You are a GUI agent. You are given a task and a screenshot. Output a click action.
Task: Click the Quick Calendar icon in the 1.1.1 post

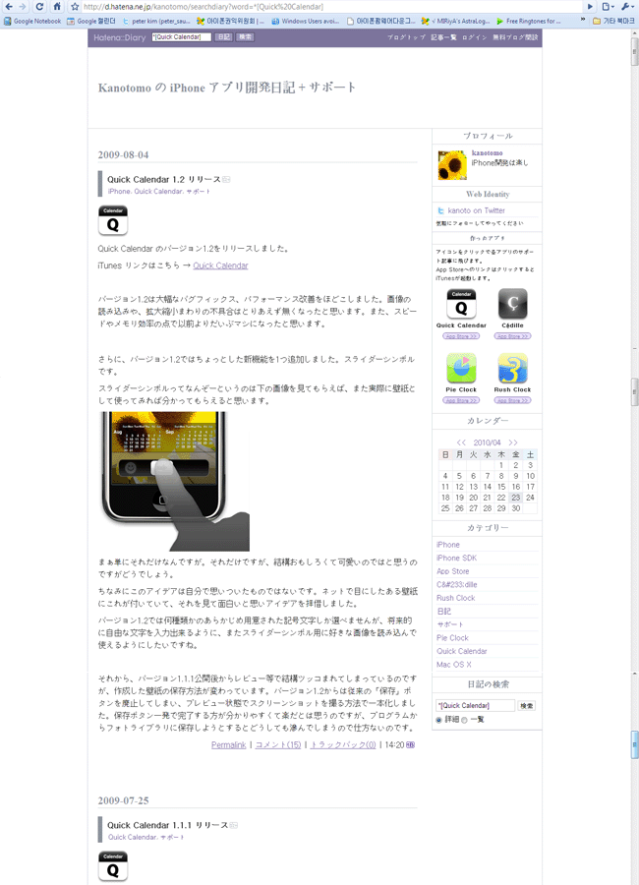[113, 865]
